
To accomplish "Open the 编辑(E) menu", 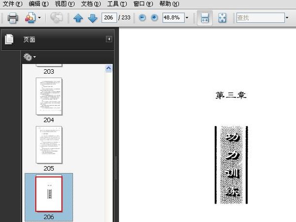I will (38, 4).
